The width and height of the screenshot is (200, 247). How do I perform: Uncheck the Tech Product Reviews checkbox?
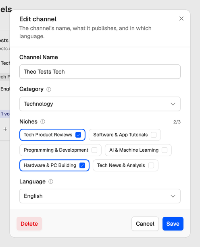78,135
